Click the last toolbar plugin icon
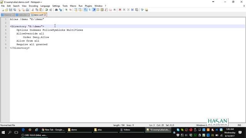 (146, 10)
